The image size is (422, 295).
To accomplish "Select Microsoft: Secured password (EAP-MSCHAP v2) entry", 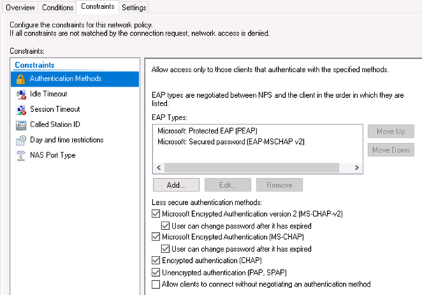I will pyautogui.click(x=231, y=142).
